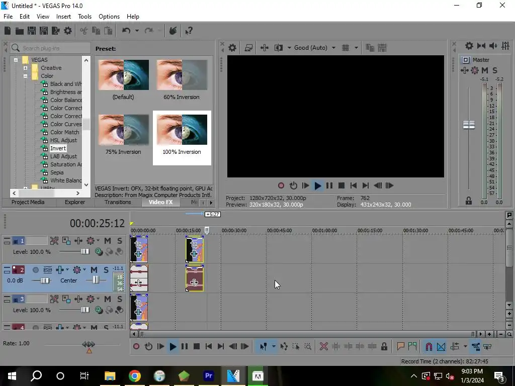Click the Cut scissors icon
Image resolution: width=515 pixels, height=386 pixels.
(x=84, y=31)
